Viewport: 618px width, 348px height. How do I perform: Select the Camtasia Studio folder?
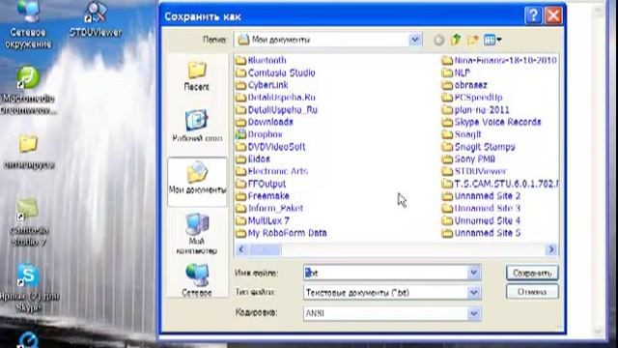click(x=275, y=73)
